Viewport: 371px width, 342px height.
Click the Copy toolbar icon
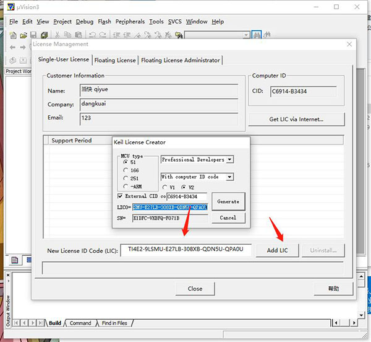pos(67,35)
